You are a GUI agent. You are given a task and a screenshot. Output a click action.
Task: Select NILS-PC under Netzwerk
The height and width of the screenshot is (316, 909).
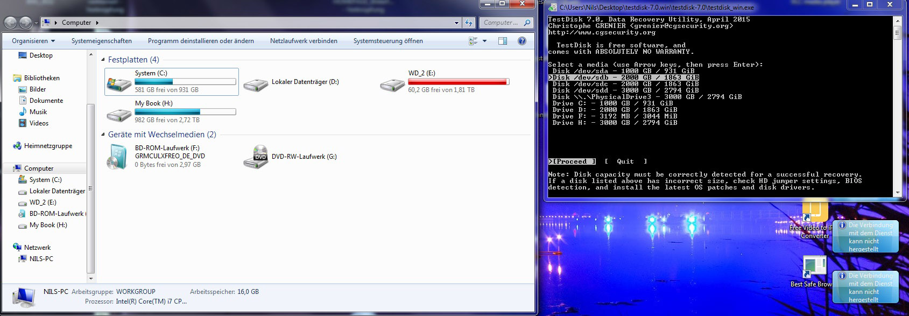[41, 259]
